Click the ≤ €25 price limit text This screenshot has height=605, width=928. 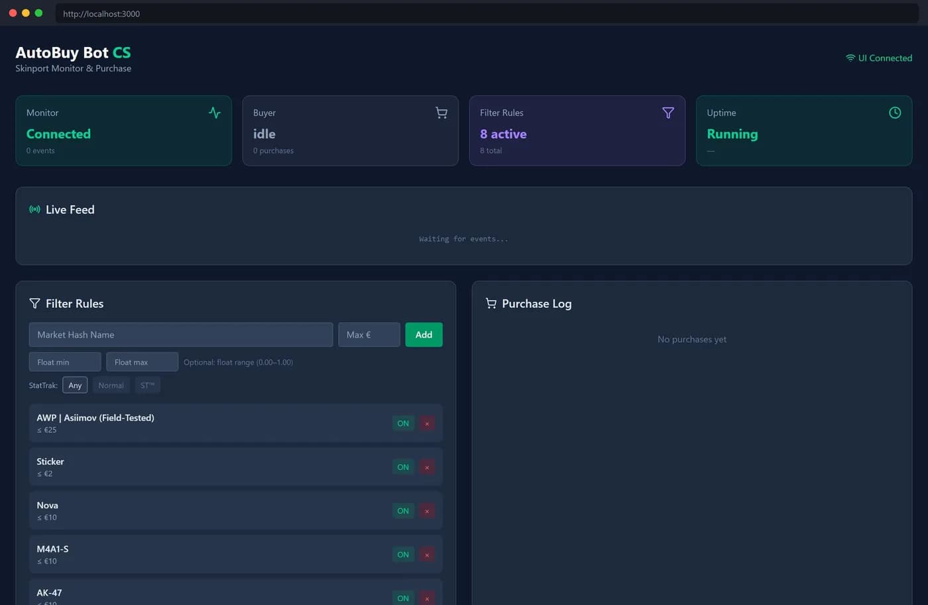pyautogui.click(x=46, y=430)
